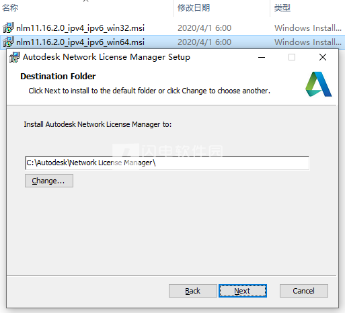Image resolution: width=345 pixels, height=313 pixels.
Task: Click the Autodesk Network License Manager Setup title text
Action: click(106, 57)
